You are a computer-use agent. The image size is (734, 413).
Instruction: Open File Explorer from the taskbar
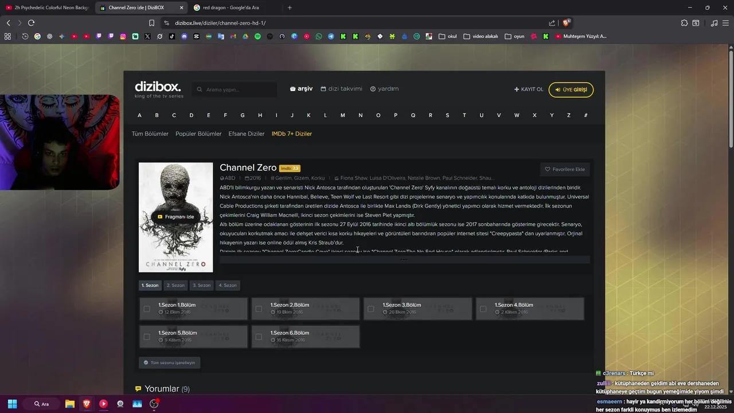(x=69, y=404)
